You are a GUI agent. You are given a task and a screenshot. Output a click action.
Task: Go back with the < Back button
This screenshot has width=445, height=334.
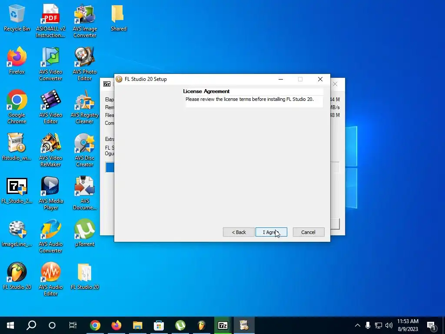point(239,232)
